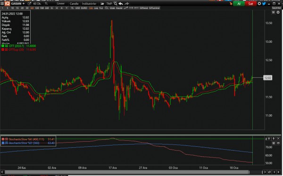
Task: Open the Candle chart type dropdown
Action: [x=74, y=4]
